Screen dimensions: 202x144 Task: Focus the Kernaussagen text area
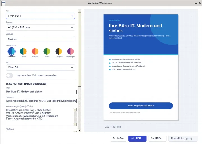tap(40, 117)
